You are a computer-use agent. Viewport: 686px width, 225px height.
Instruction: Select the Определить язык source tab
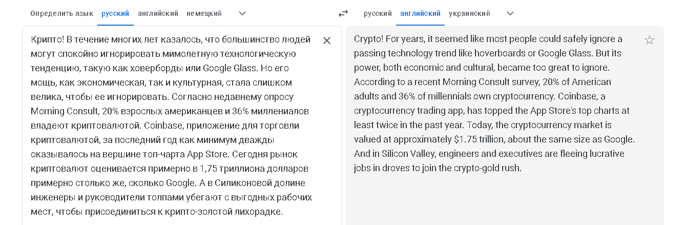61,13
